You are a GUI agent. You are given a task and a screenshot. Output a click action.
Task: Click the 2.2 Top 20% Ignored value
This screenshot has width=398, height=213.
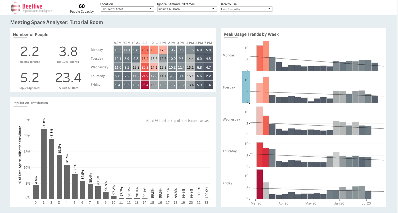[x=30, y=52]
